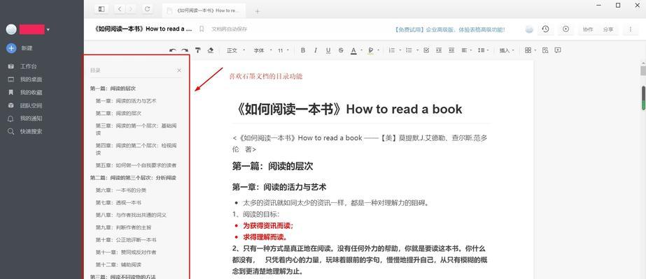Insert a checkbox task list
Screen dimensions: 646x279
coord(426,50)
